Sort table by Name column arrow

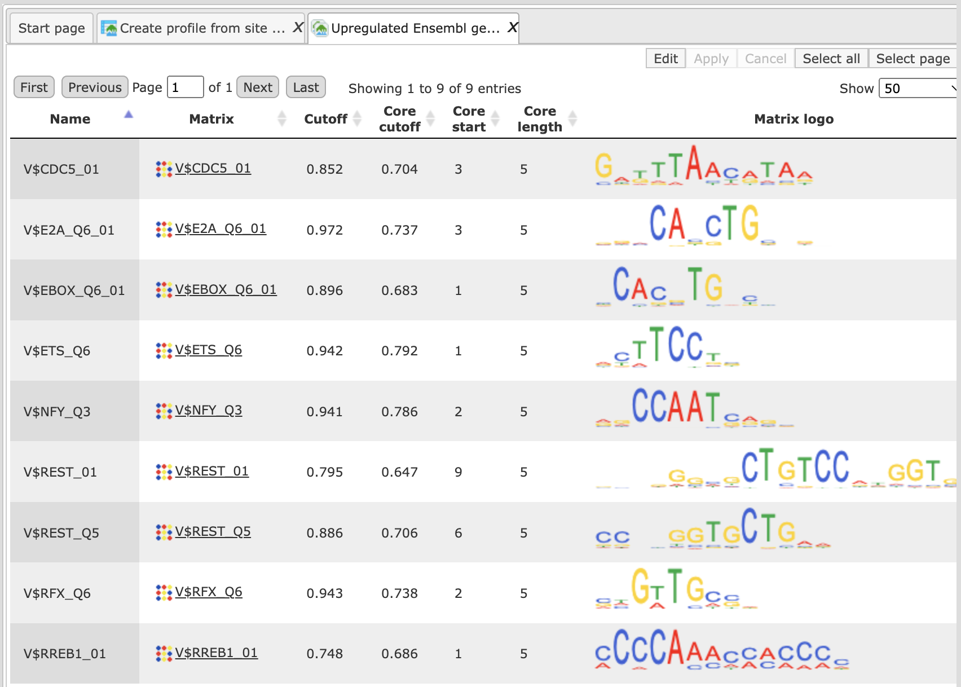coord(129,114)
